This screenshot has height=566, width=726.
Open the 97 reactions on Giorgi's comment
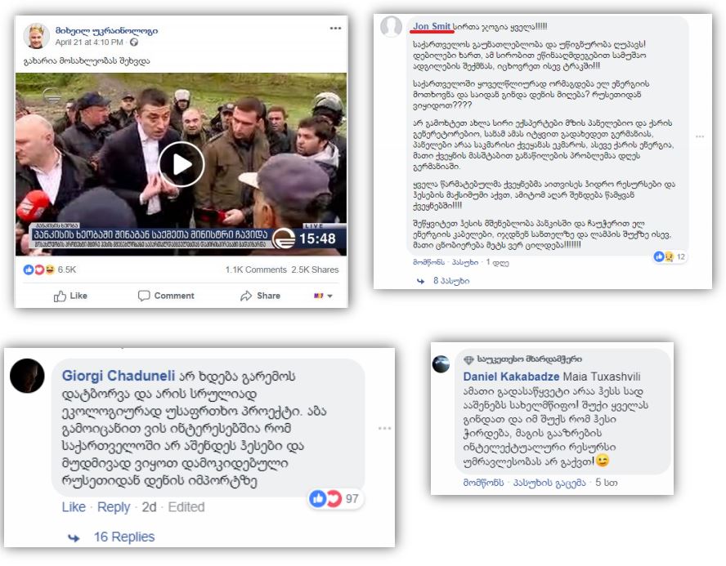click(334, 498)
